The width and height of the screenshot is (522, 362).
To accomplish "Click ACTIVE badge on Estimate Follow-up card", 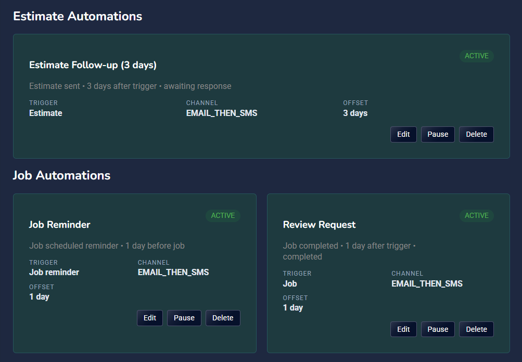I will 476,56.
